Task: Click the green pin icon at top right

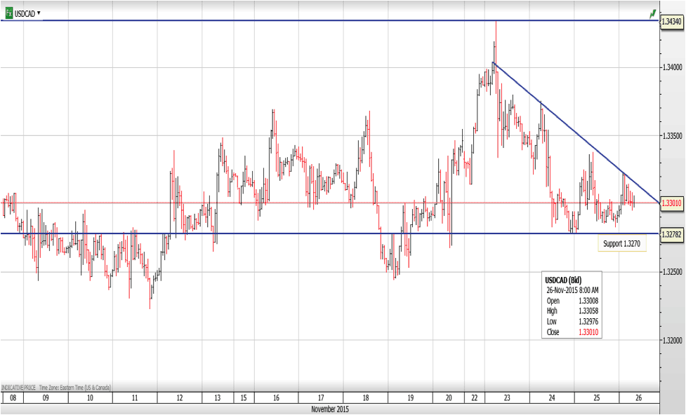Action: pos(653,13)
